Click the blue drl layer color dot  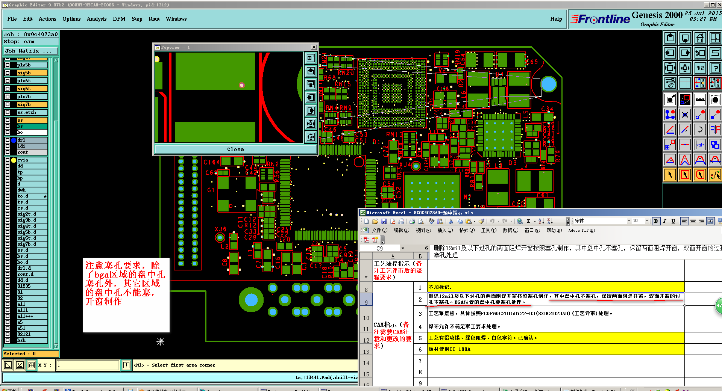14,140
